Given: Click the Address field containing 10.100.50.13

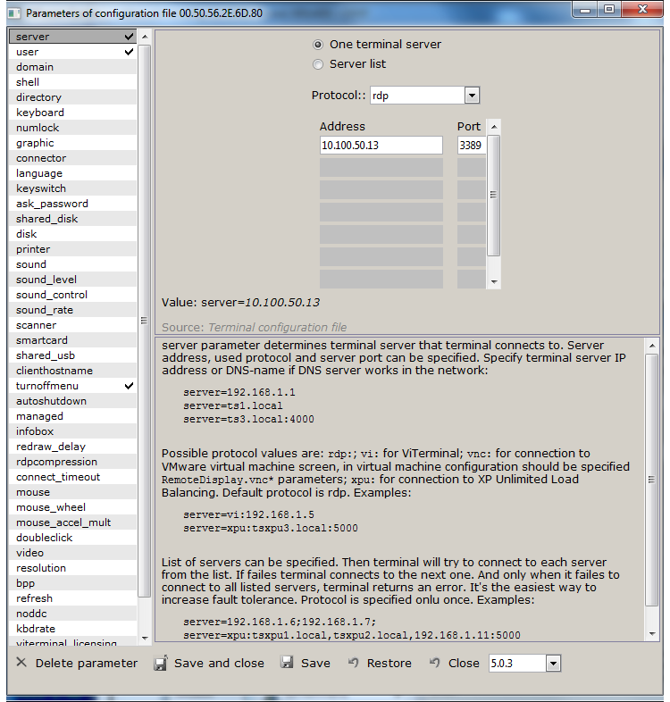Looking at the screenshot, I should [x=381, y=145].
